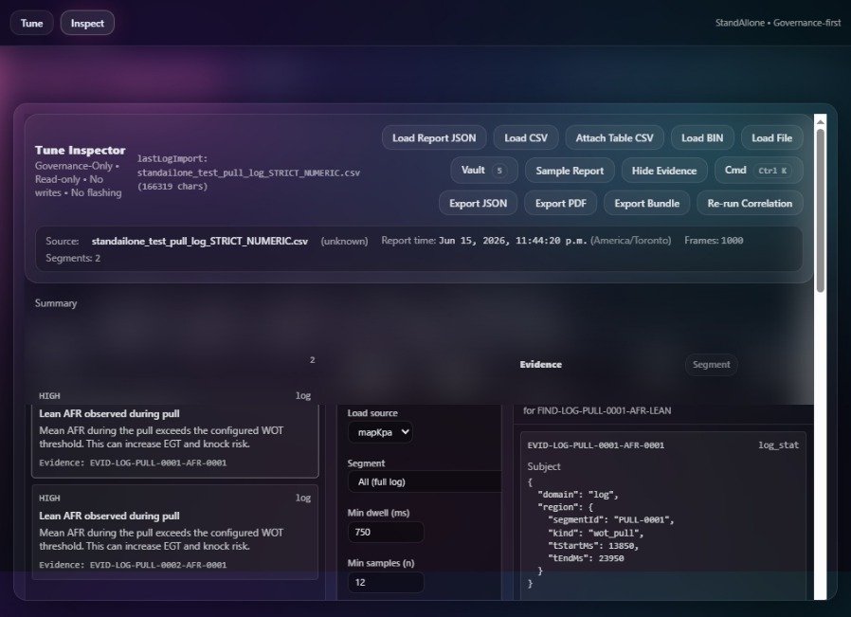Click the 'Summary' heading
851x617 pixels.
(x=56, y=303)
